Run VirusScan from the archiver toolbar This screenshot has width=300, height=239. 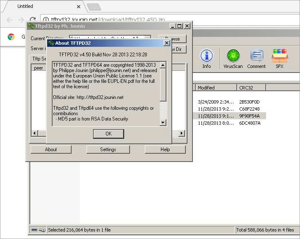233,58
